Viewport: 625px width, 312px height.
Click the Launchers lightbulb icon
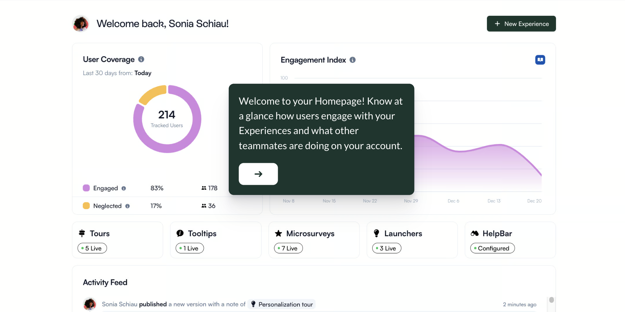[376, 233]
